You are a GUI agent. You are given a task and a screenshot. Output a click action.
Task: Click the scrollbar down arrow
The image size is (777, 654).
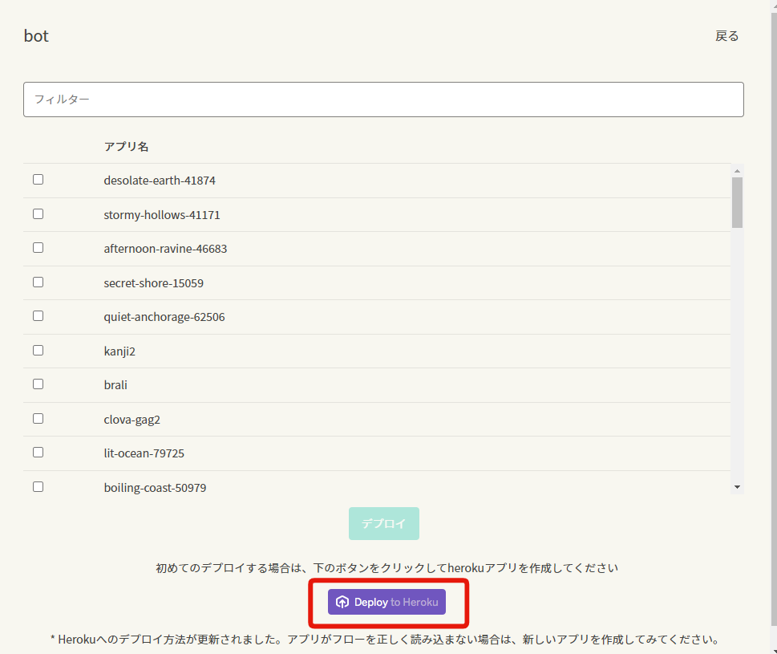tap(736, 486)
